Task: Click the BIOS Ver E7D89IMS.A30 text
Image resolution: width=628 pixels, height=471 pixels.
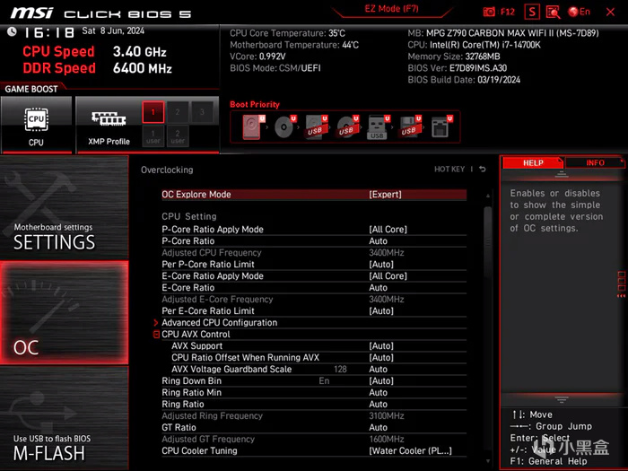Action: [x=457, y=68]
